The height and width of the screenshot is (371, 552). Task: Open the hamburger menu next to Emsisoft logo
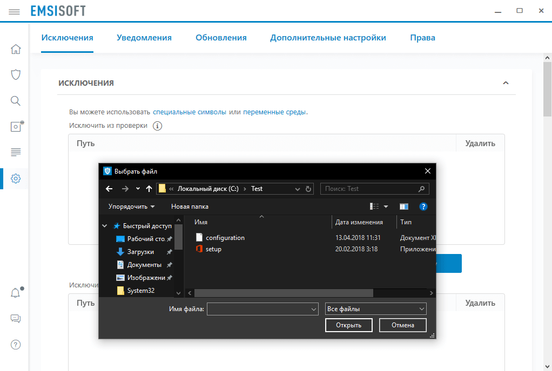[x=14, y=12]
